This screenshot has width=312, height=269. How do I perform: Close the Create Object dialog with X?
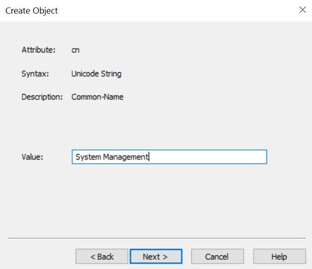point(302,10)
